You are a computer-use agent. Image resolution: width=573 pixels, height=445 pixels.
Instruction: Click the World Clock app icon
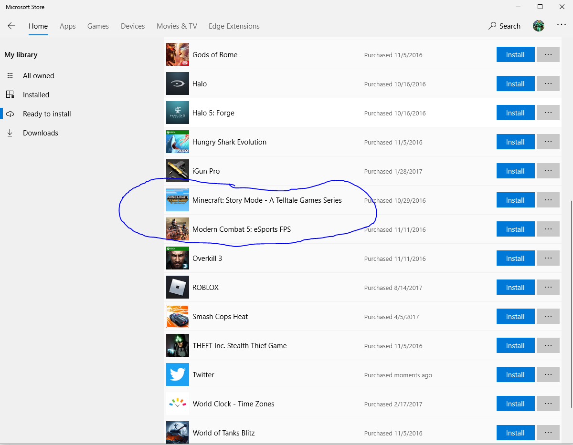[x=178, y=404]
